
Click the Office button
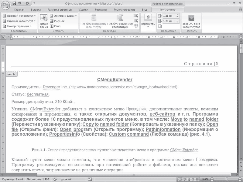[x=5, y=5]
